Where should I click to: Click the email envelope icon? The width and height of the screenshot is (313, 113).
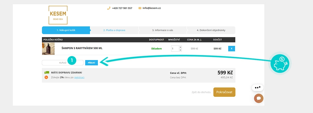coord(140,8)
